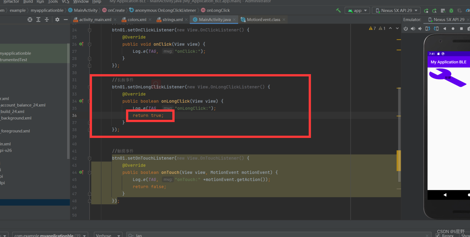This screenshot has height=237, width=470.
Task: Open the Build menu
Action: 28,2
